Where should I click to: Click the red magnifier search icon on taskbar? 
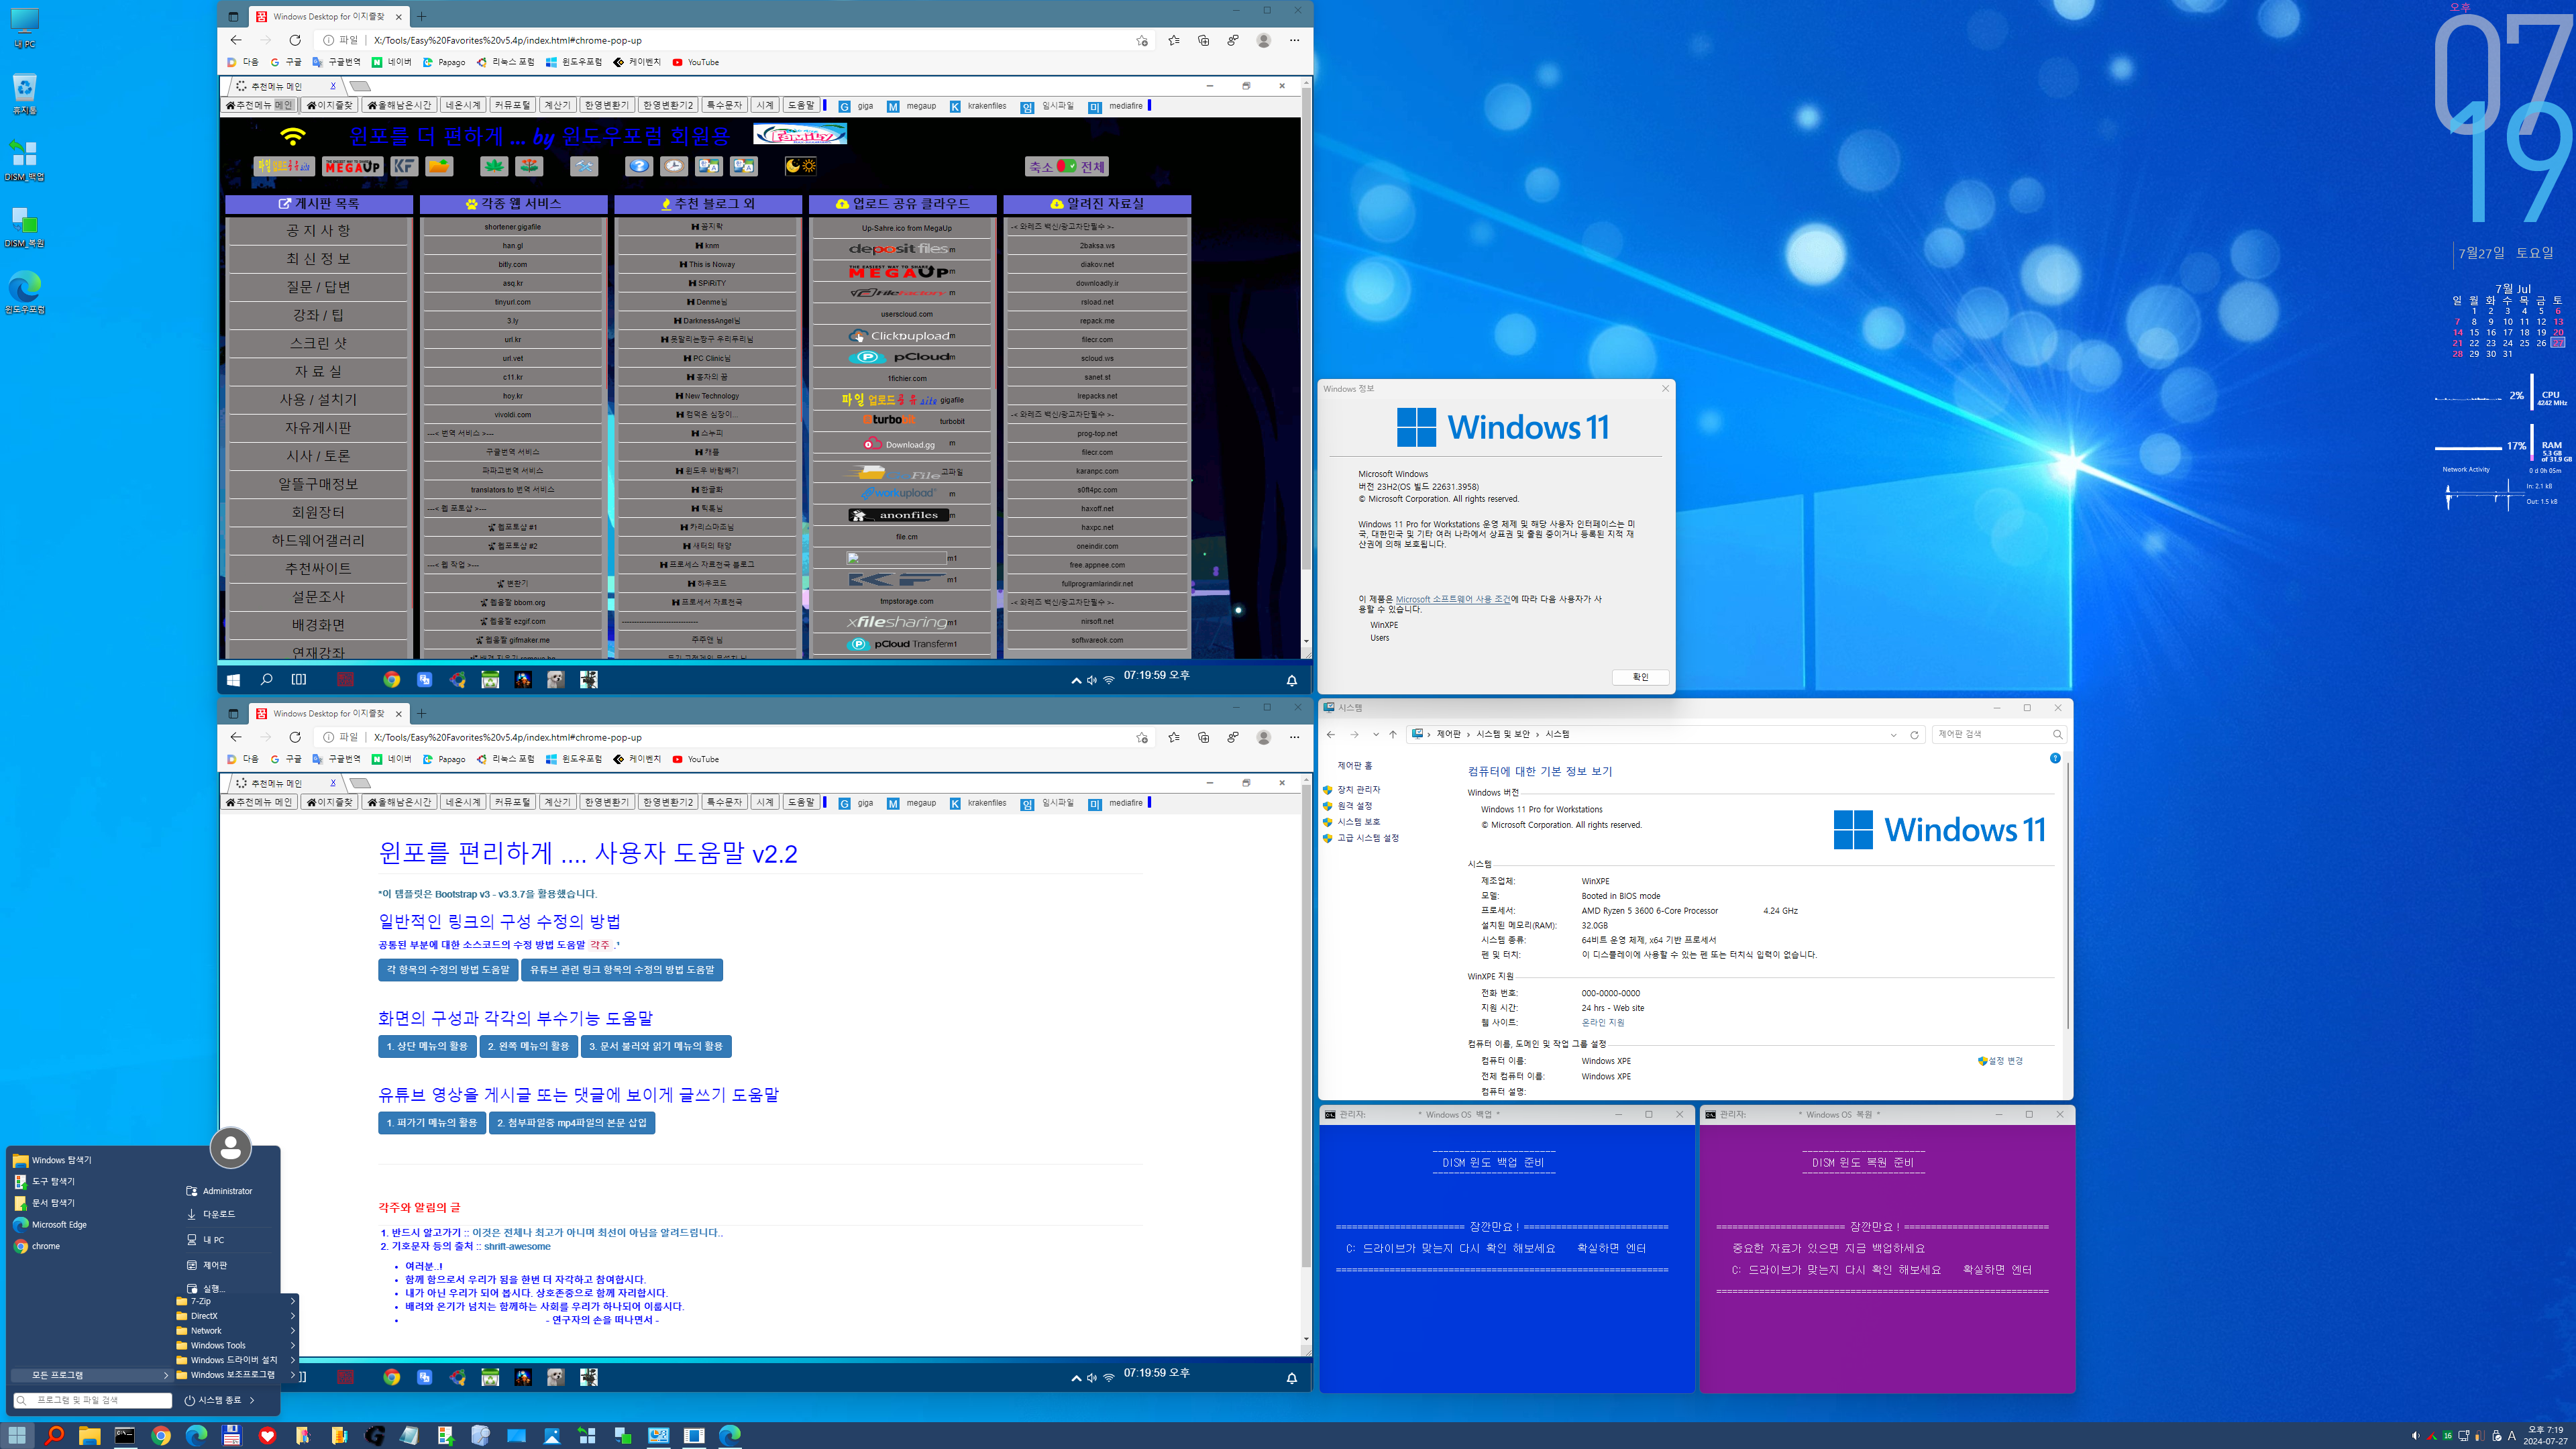coord(54,1435)
